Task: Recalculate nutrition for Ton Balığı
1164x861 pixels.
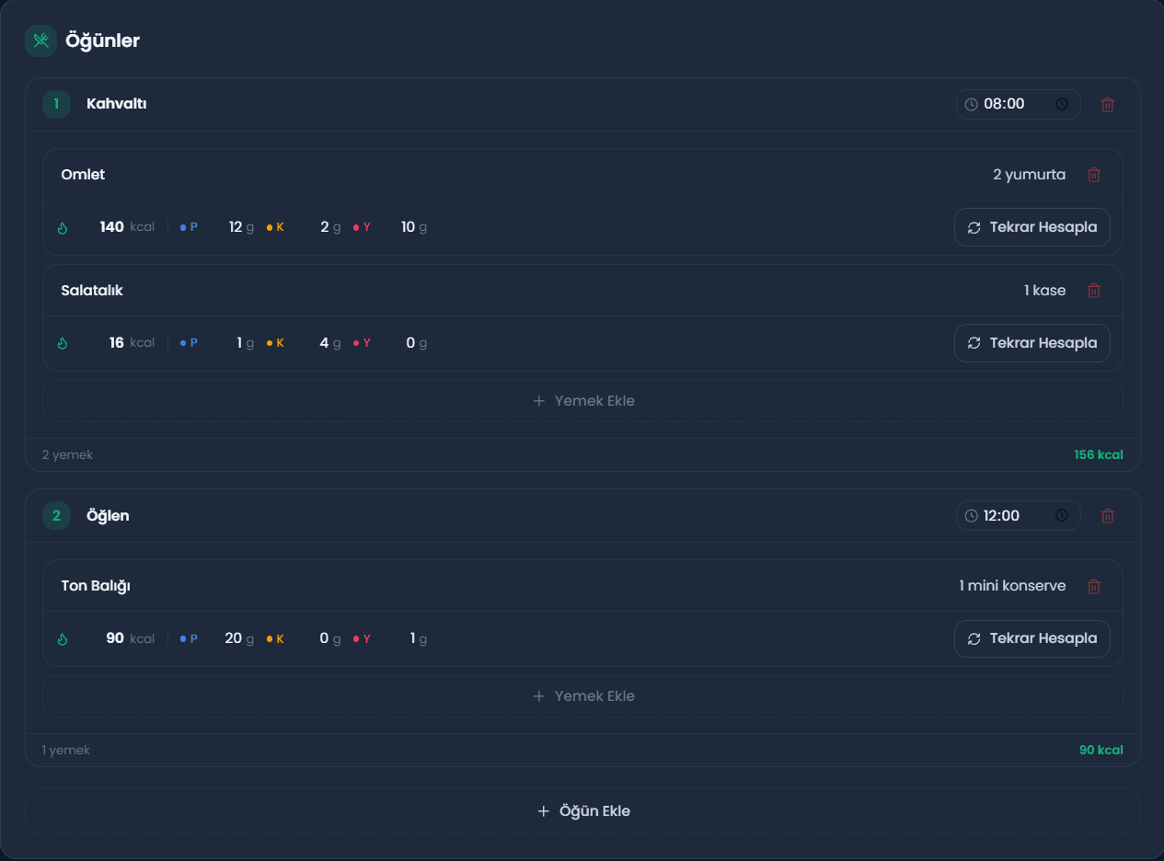Action: (1032, 638)
